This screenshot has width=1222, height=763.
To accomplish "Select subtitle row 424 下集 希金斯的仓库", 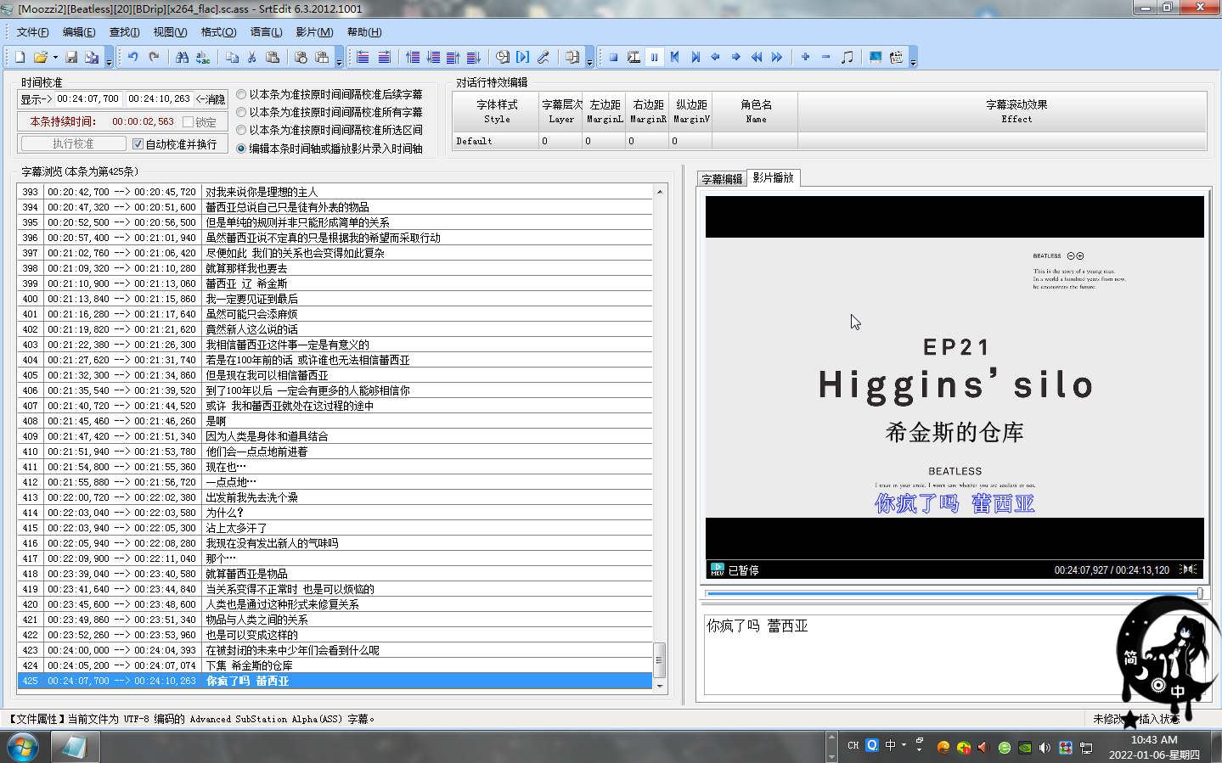I will point(335,665).
